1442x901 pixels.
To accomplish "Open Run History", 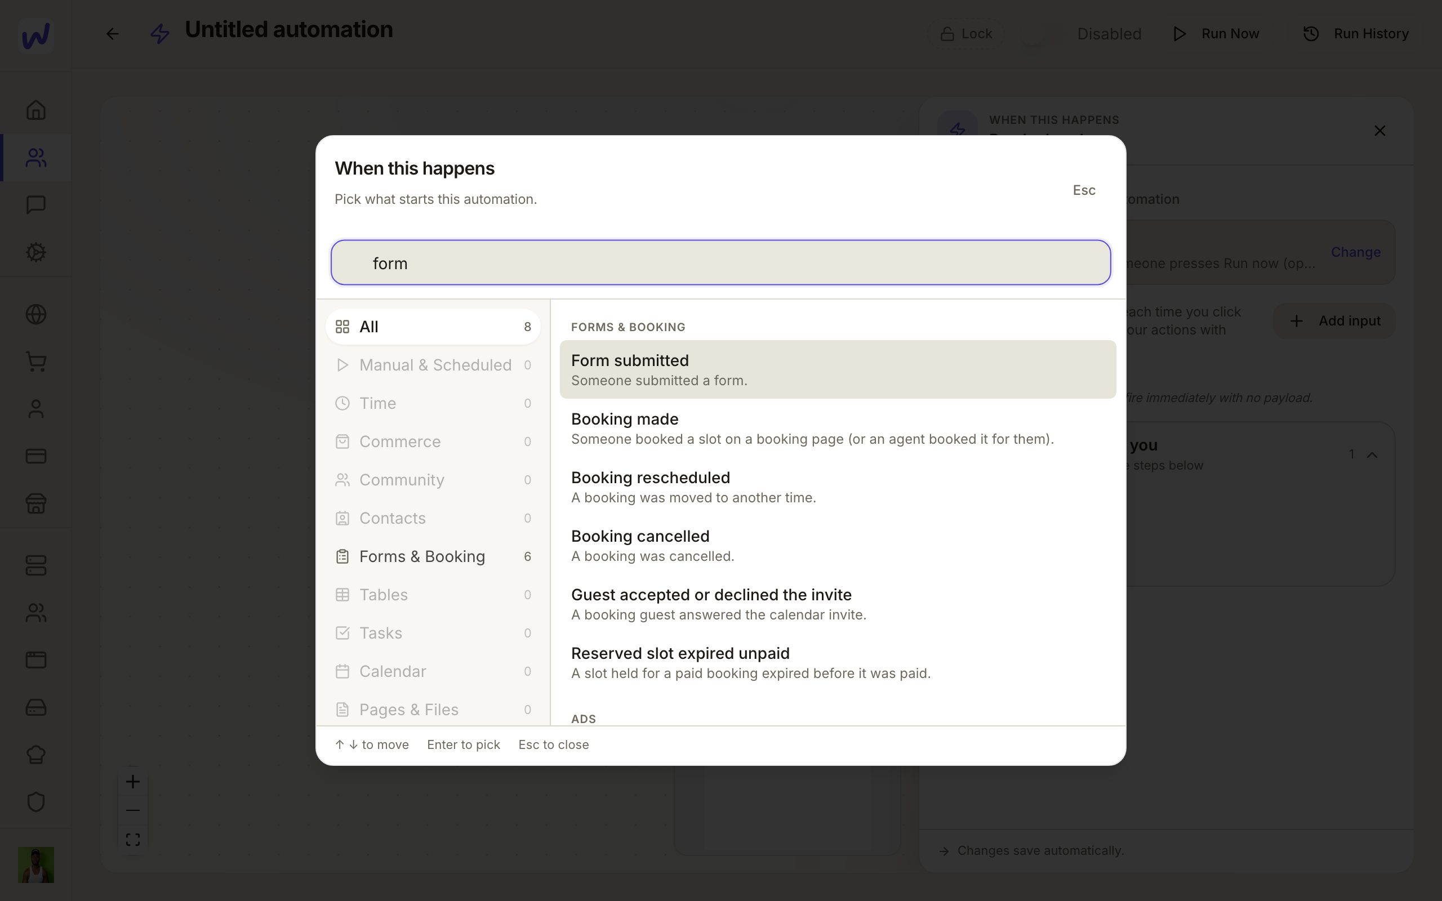I will click(x=1356, y=34).
